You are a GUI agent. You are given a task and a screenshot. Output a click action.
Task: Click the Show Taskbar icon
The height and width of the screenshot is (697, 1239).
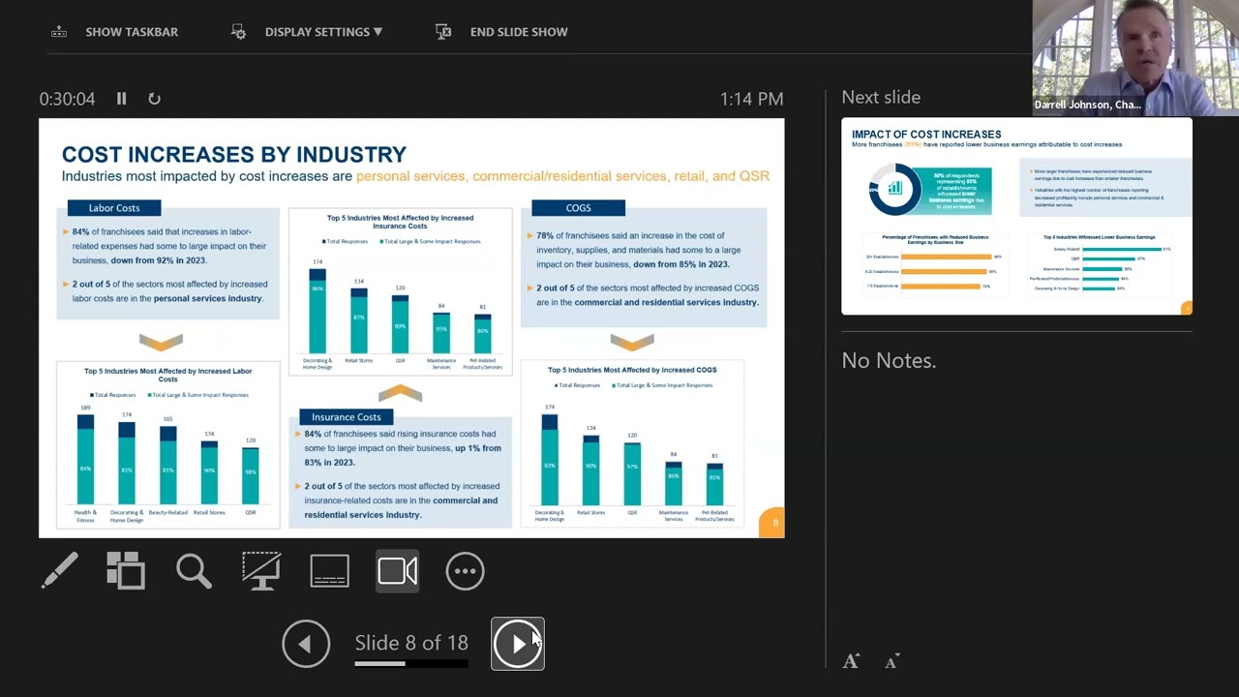59,32
